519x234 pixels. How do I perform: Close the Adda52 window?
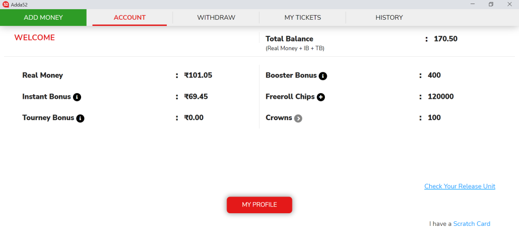tap(509, 4)
